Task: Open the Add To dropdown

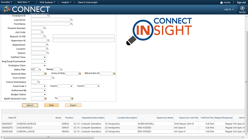Action: pos(229,9)
